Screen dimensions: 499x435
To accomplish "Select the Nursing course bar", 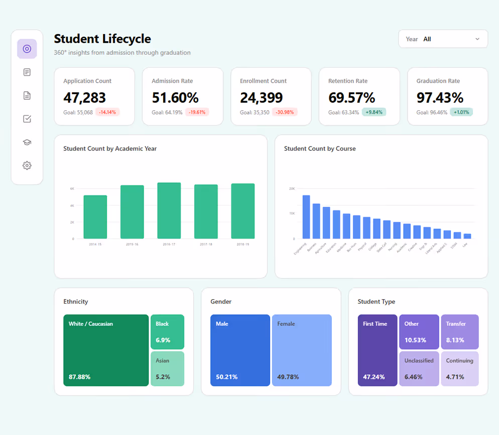I will (x=397, y=231).
